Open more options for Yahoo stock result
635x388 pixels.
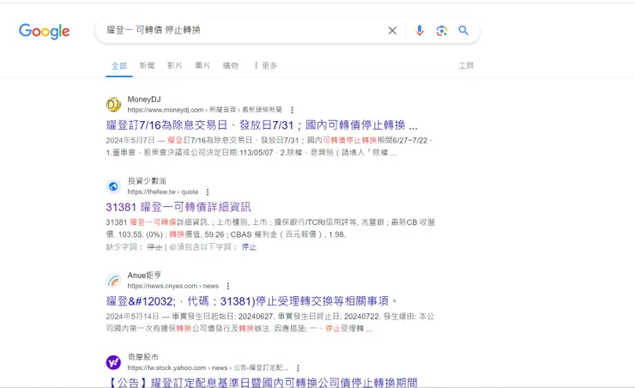tap(298, 367)
